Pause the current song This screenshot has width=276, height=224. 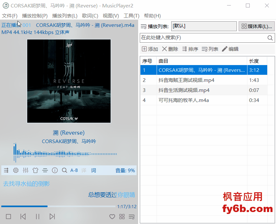(x=38, y=217)
